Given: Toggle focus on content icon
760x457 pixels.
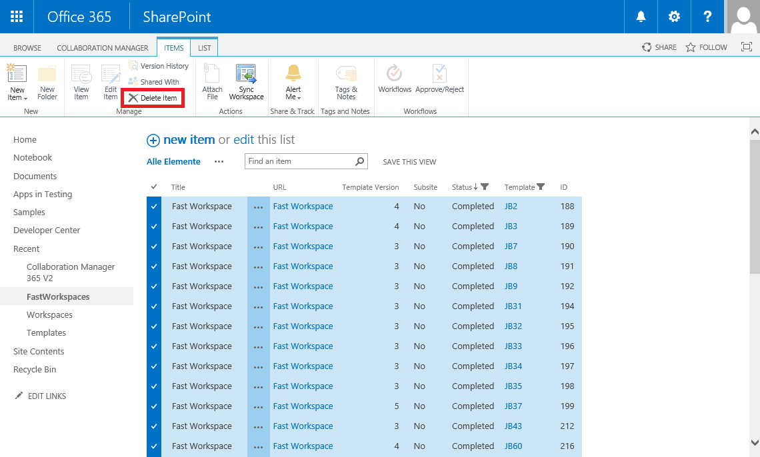Looking at the screenshot, I should (747, 47).
